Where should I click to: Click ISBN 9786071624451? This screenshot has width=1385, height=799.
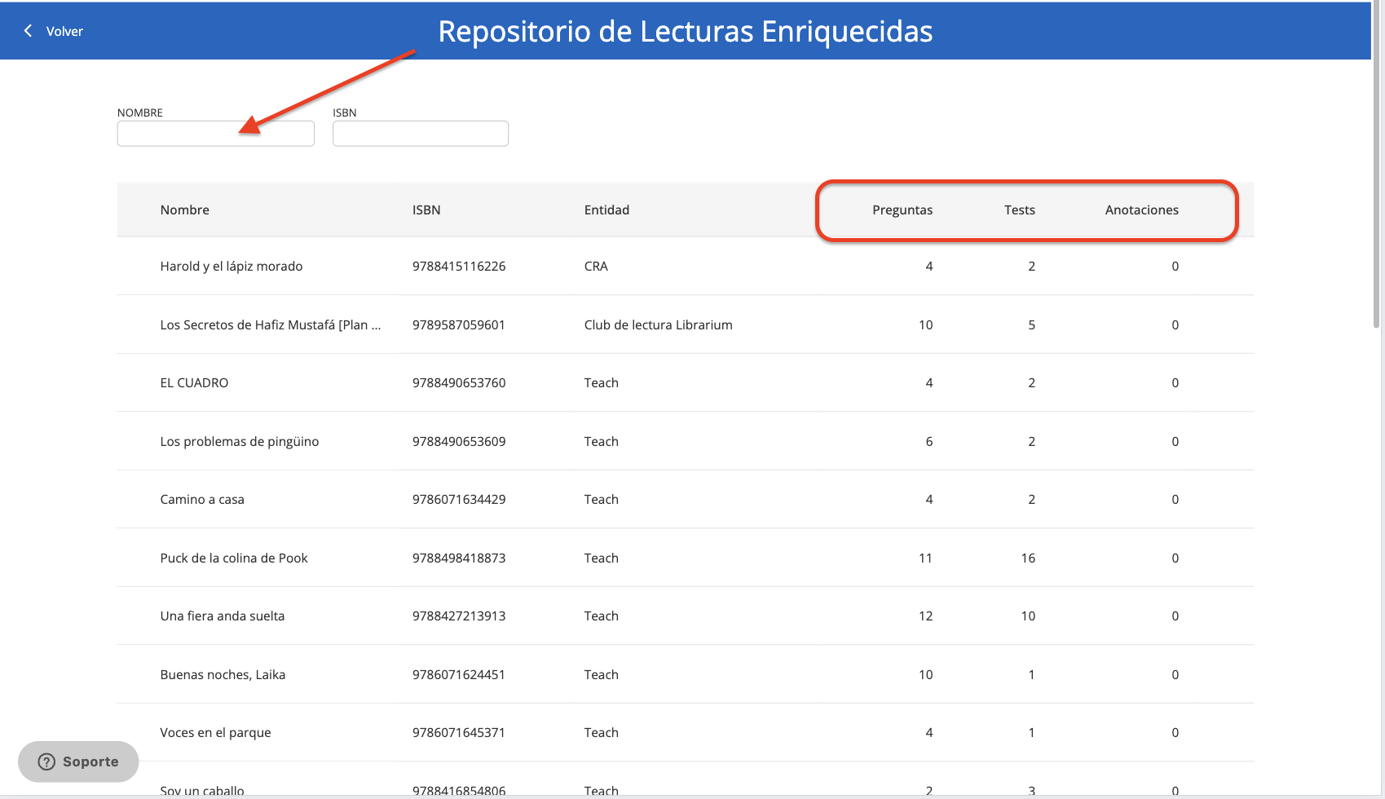click(x=459, y=674)
